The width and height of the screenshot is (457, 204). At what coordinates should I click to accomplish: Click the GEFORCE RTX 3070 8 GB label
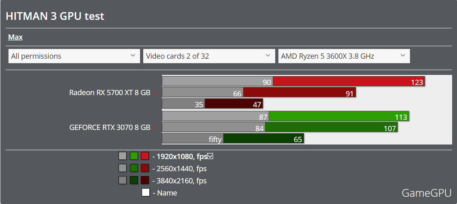click(110, 127)
